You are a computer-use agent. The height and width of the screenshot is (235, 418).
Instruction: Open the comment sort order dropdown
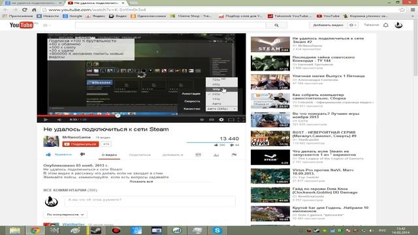[x=65, y=215]
